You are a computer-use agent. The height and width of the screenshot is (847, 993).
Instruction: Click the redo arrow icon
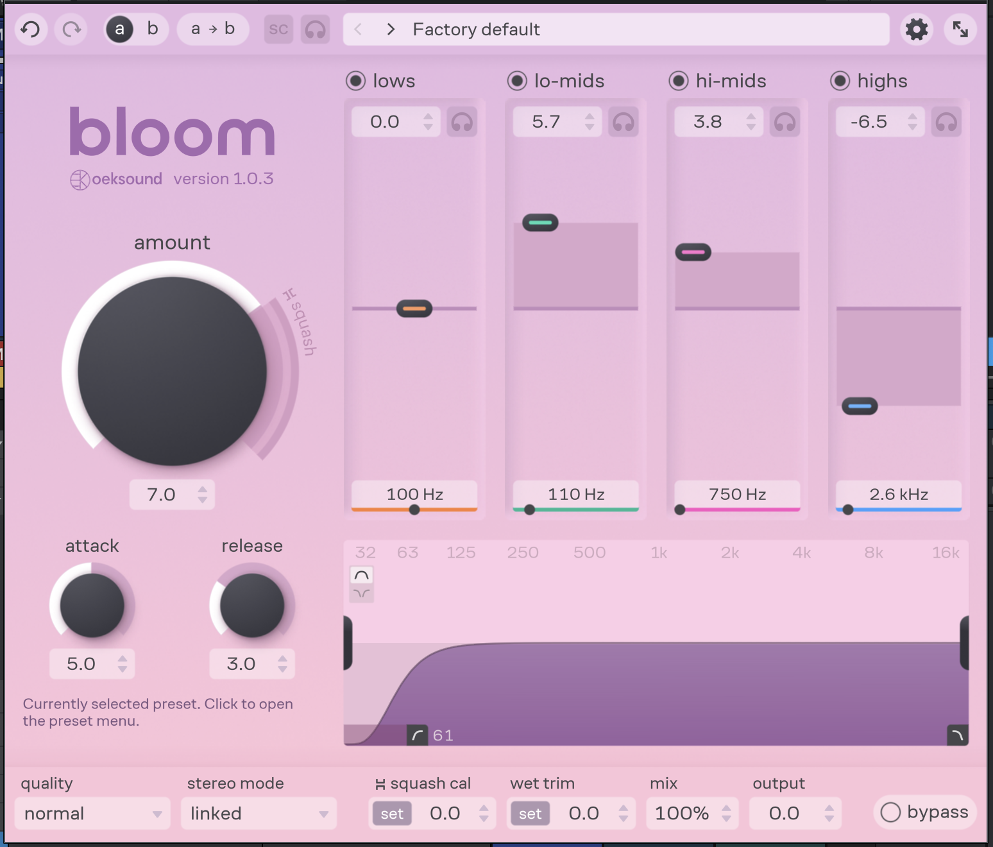pos(71,29)
